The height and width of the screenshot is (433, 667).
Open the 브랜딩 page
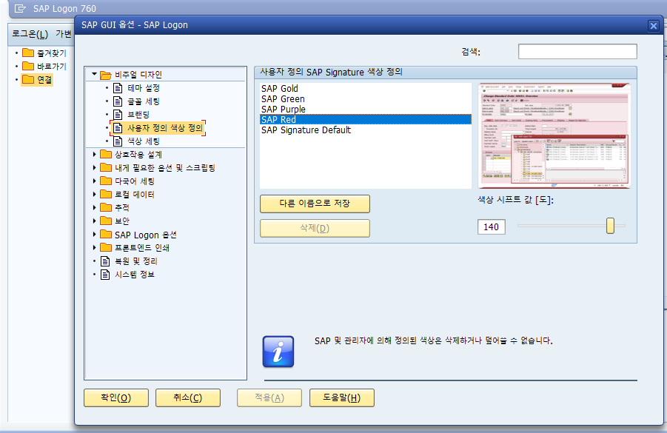coord(138,115)
